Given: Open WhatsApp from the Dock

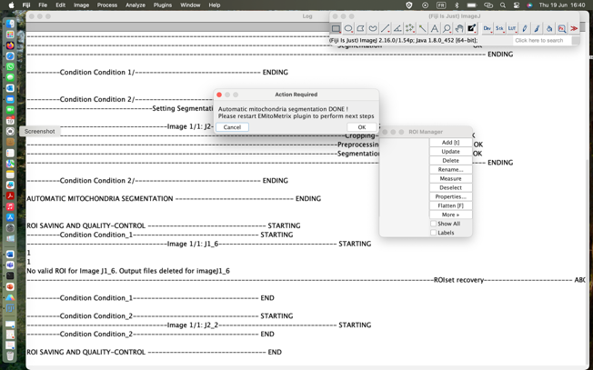Looking at the screenshot, I should (10, 67).
